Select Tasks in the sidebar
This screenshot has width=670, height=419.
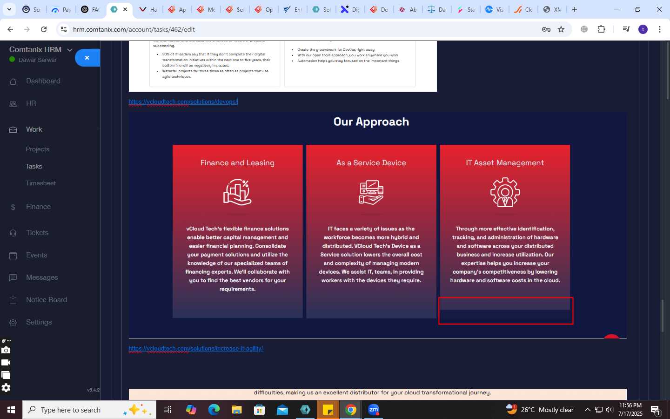(34, 166)
